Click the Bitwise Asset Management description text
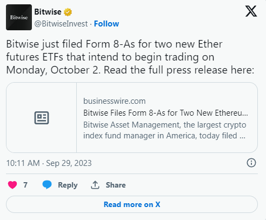 pos(165,130)
